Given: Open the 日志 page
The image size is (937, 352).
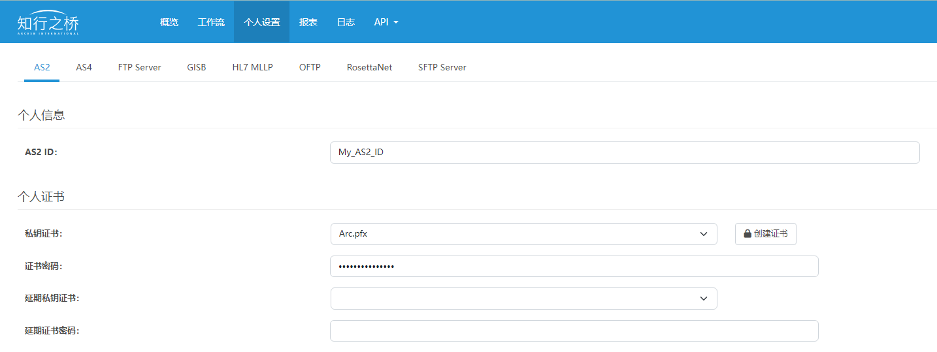Looking at the screenshot, I should pos(346,22).
